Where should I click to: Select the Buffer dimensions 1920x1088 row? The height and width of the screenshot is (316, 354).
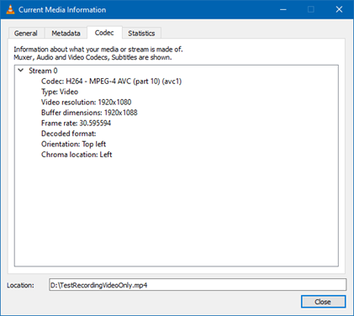tap(89, 113)
